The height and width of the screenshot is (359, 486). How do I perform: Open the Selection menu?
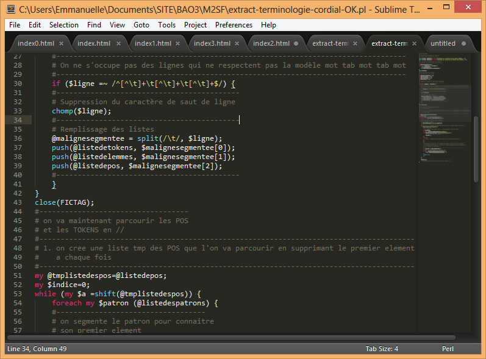pos(64,25)
